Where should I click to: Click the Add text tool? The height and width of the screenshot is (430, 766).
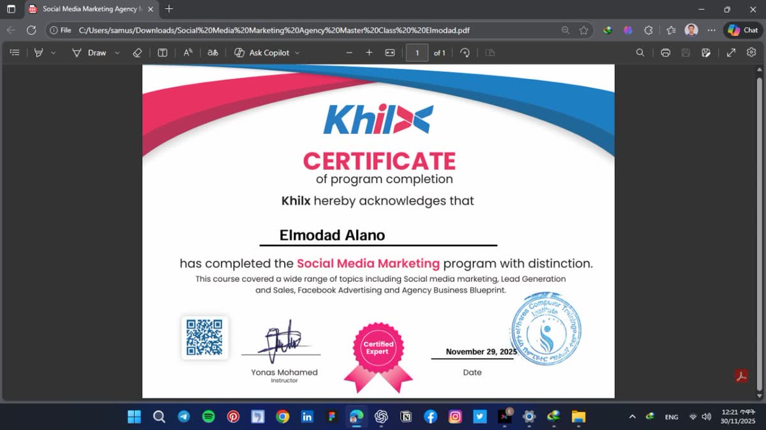[163, 53]
